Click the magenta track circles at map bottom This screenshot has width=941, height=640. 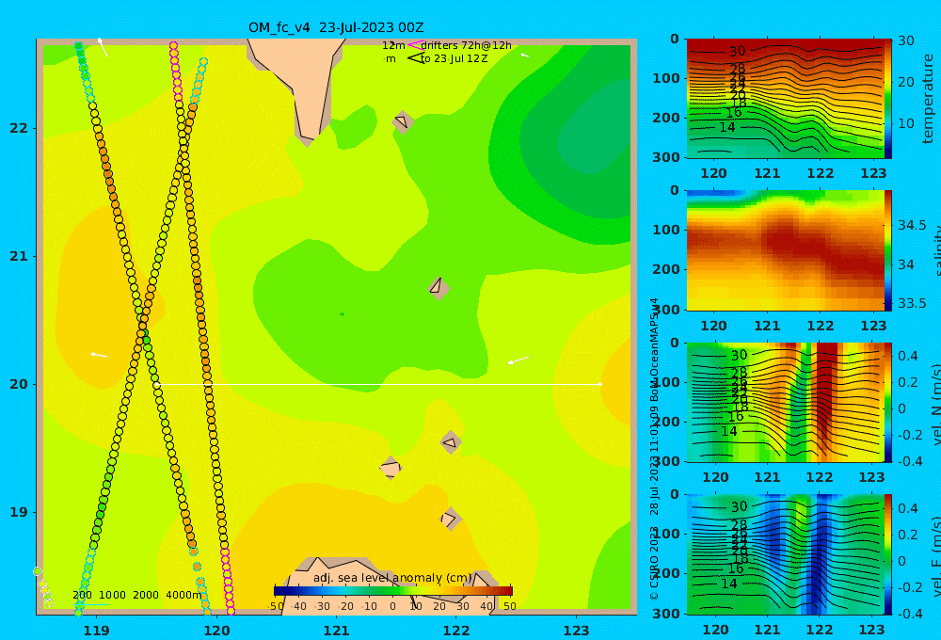click(x=228, y=581)
